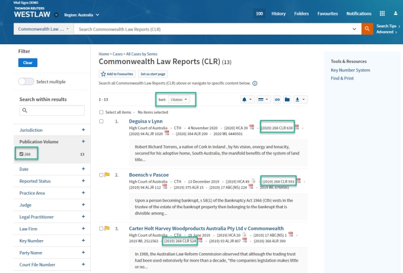This screenshot has width=403, height=273.
Task: Open the Sort: Citation dropdown
Action: point(179,99)
